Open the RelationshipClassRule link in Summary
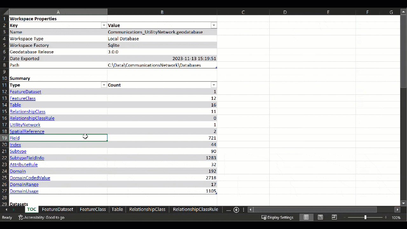The image size is (407, 229). (32, 118)
